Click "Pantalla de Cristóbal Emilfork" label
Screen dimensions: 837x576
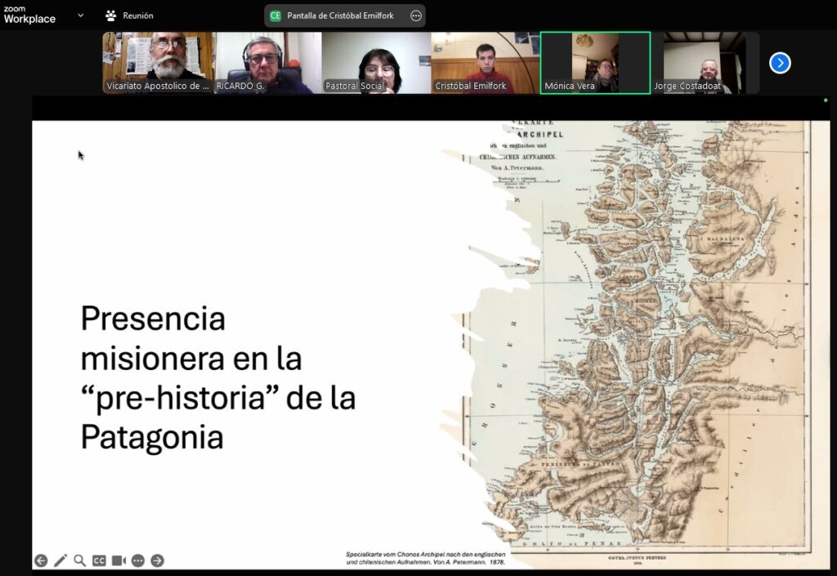click(x=340, y=16)
